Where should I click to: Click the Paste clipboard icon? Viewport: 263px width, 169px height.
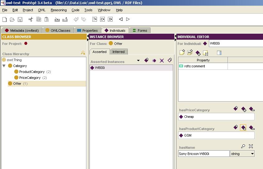pos(46,19)
